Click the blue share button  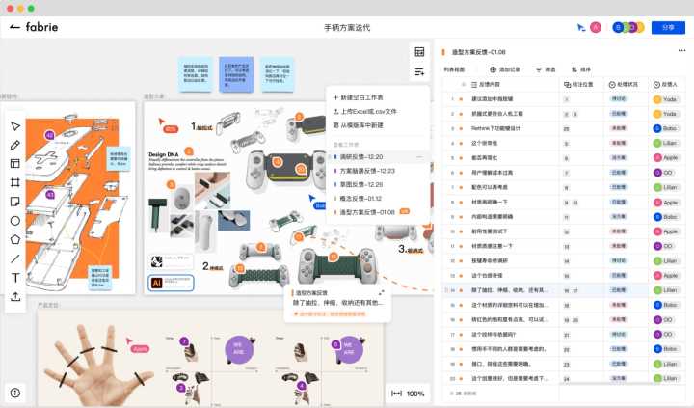668,27
